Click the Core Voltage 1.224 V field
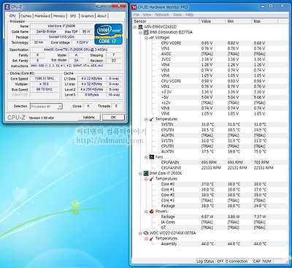292x268 pixels. coord(82,42)
